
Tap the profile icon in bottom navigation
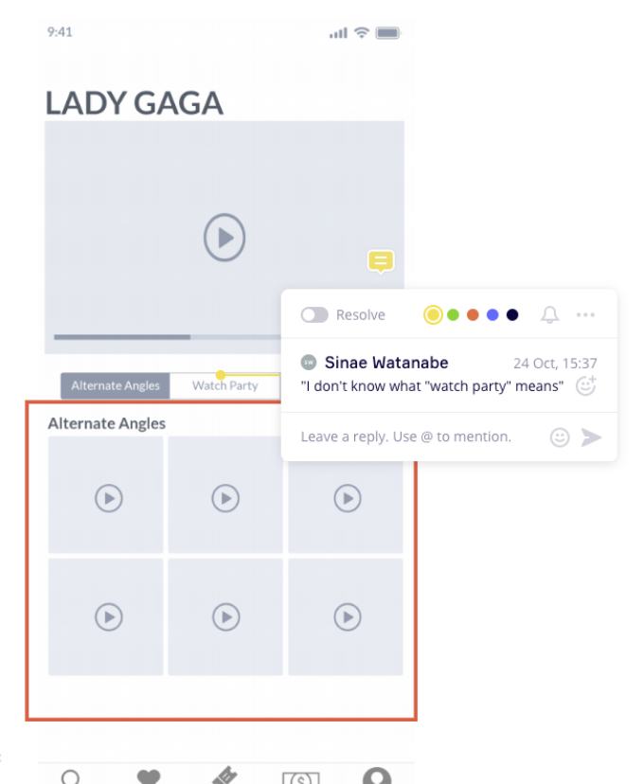[377, 776]
